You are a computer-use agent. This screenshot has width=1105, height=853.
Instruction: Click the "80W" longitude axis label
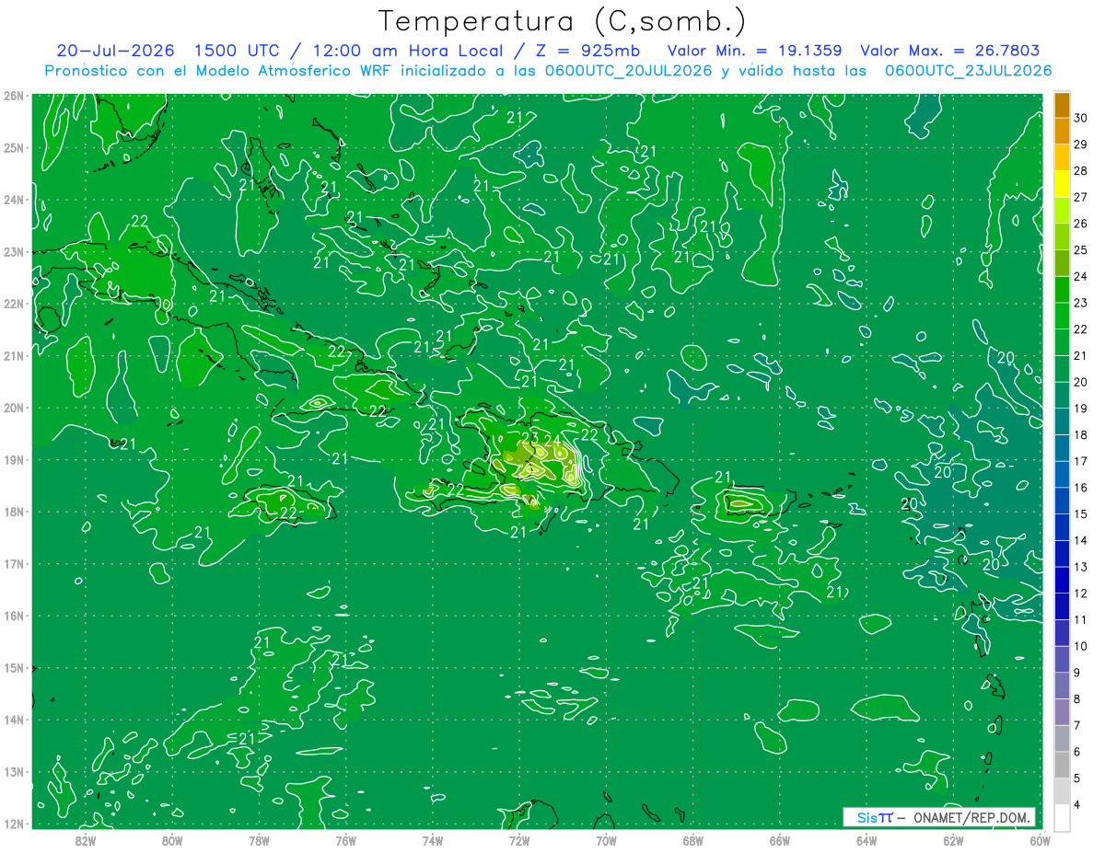(172, 840)
